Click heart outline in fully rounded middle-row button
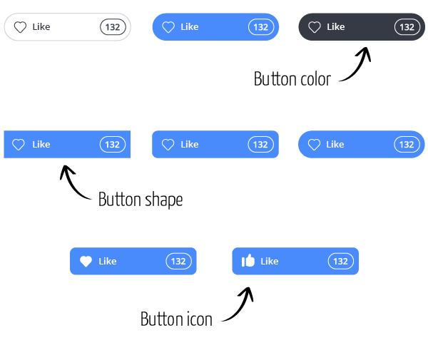The height and width of the screenshot is (350, 428). click(314, 145)
